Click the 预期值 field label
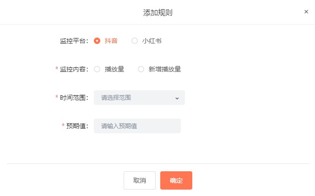Viewport: 315px width, 196px height. click(77, 126)
